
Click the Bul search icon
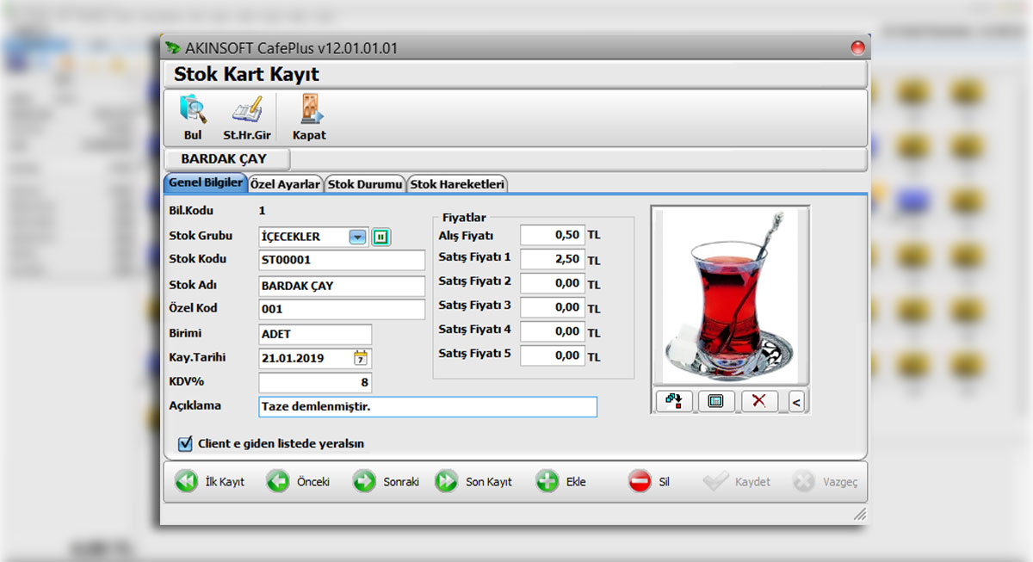pyautogui.click(x=192, y=116)
